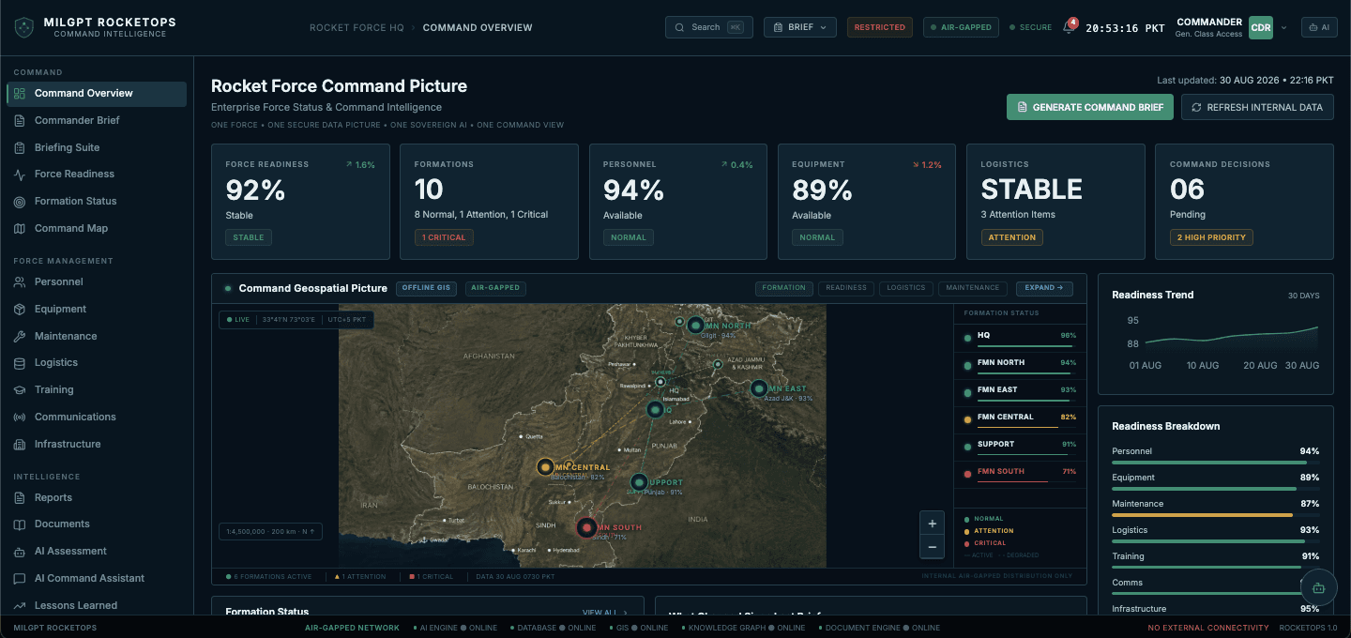Click the HQ 96% formation row

1020,339
